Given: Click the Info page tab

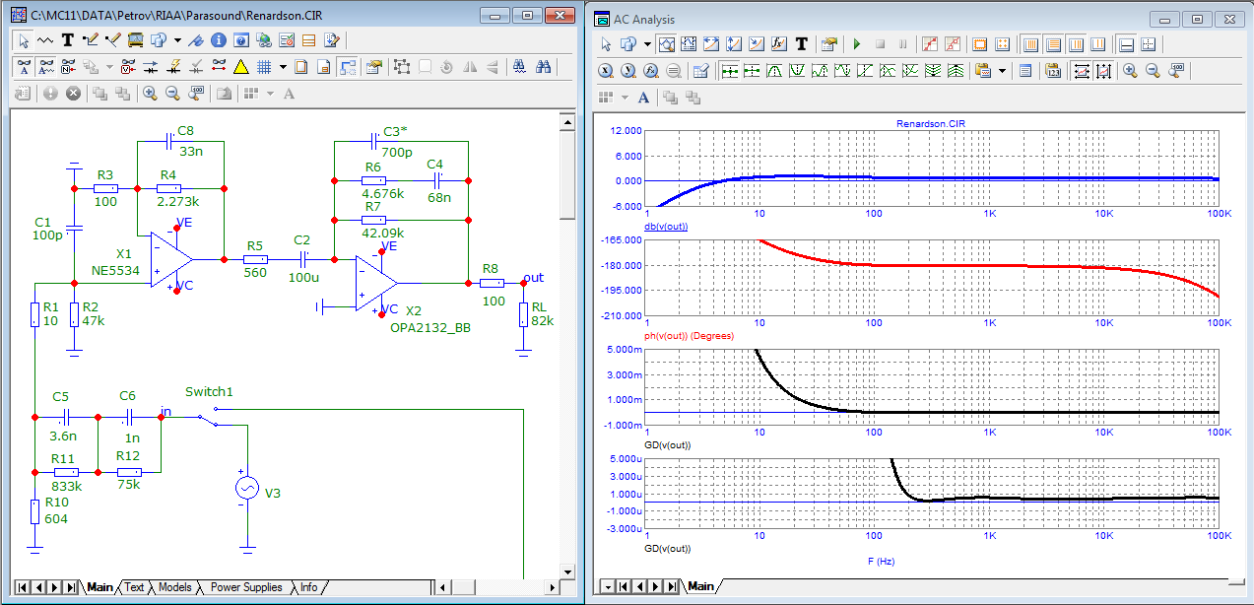Looking at the screenshot, I should (308, 587).
